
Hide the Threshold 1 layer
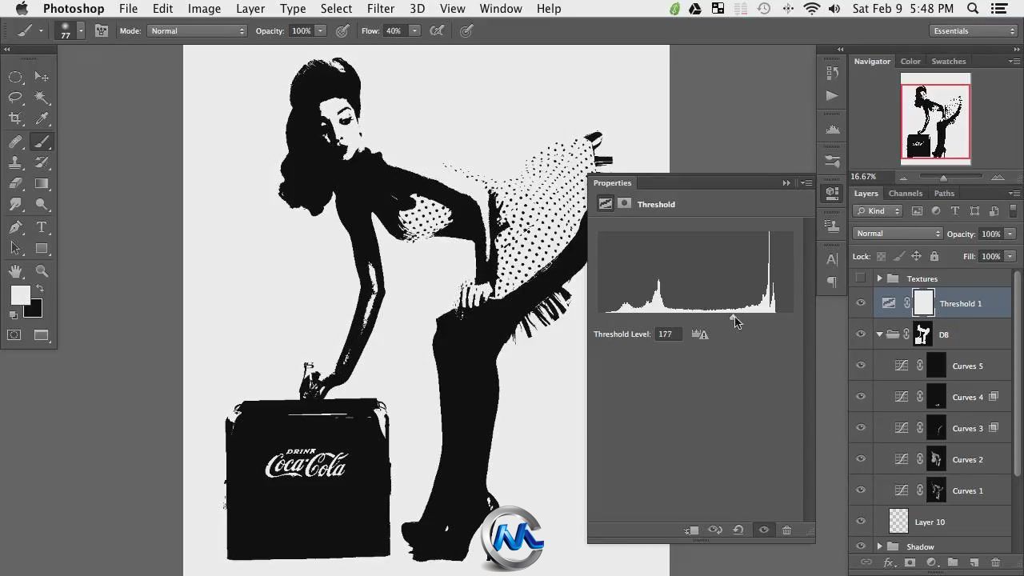(861, 303)
